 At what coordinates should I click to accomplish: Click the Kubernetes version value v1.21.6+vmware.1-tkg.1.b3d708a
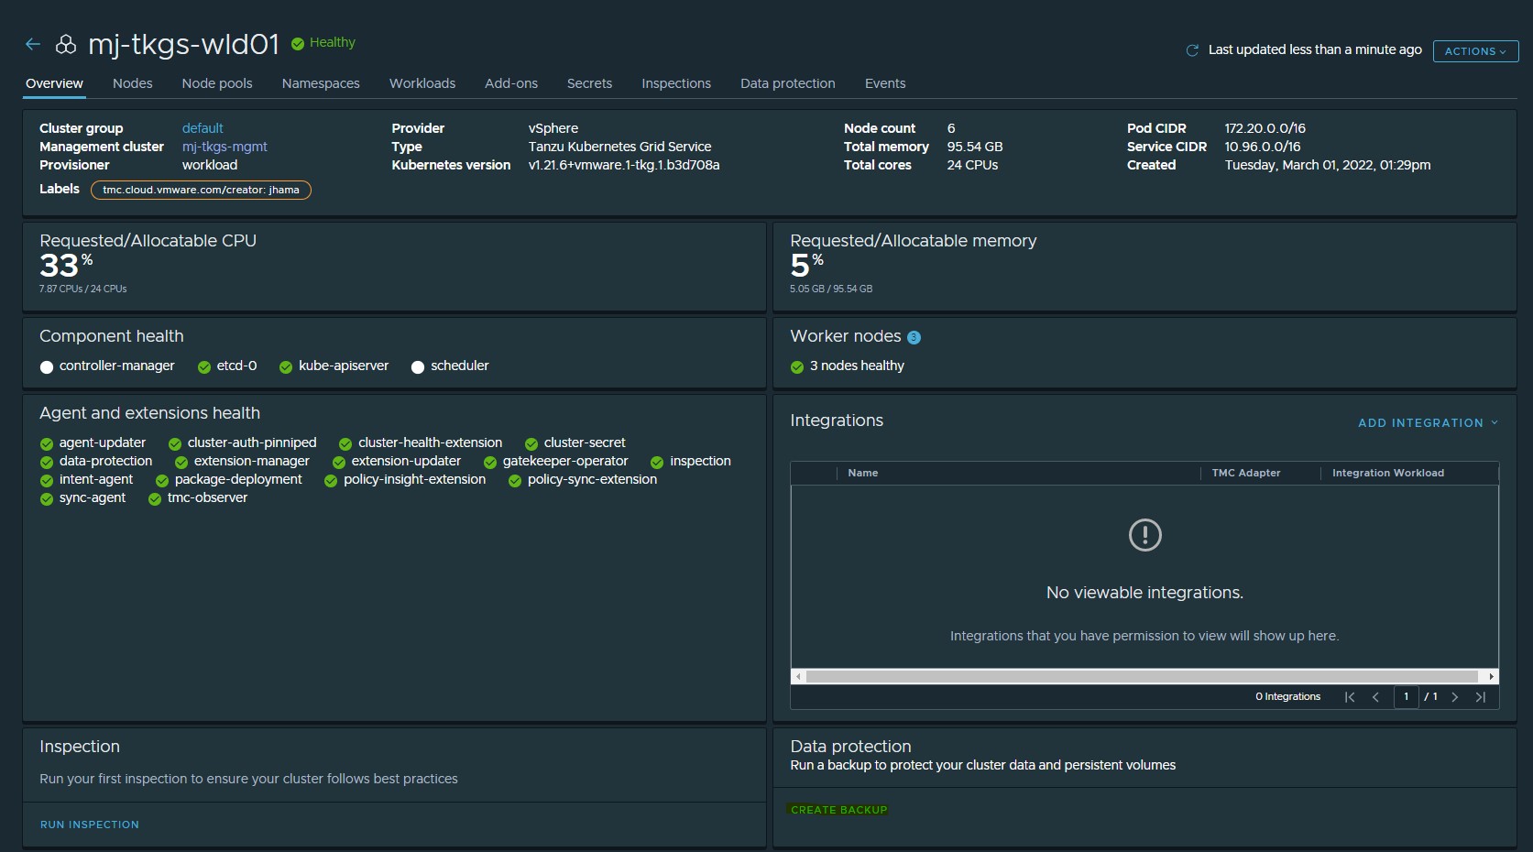[624, 165]
